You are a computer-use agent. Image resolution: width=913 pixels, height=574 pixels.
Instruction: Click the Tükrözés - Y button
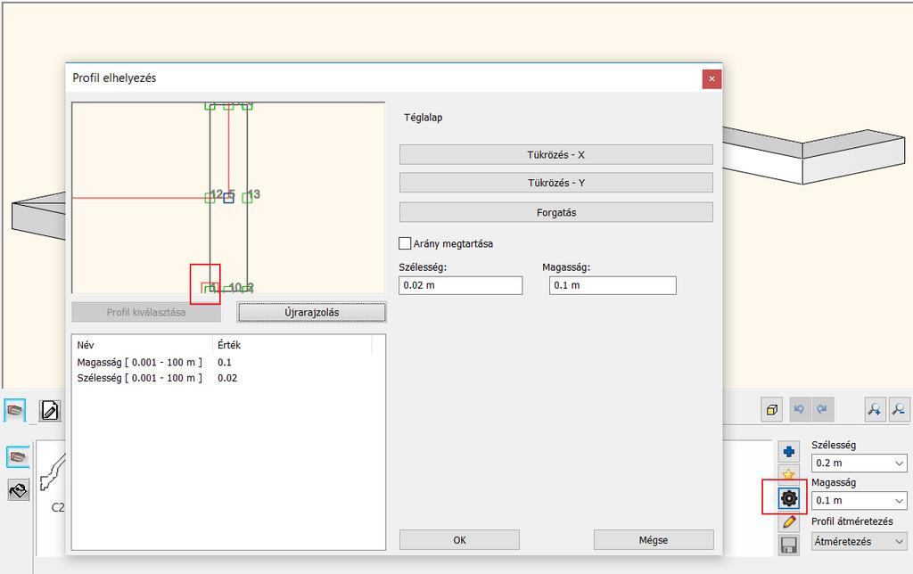(556, 183)
